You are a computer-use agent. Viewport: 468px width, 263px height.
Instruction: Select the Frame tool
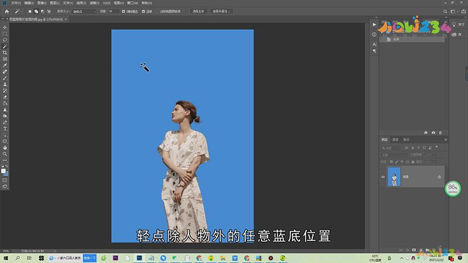5,59
